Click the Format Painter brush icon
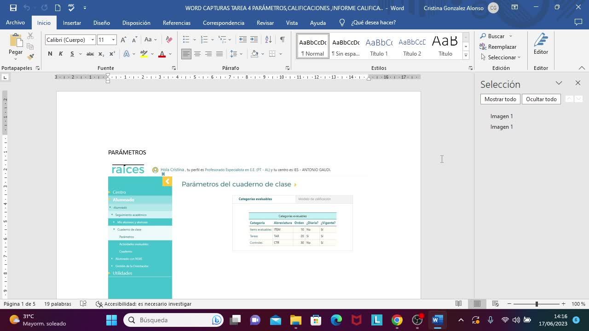This screenshot has height=331, width=589. [x=30, y=57]
